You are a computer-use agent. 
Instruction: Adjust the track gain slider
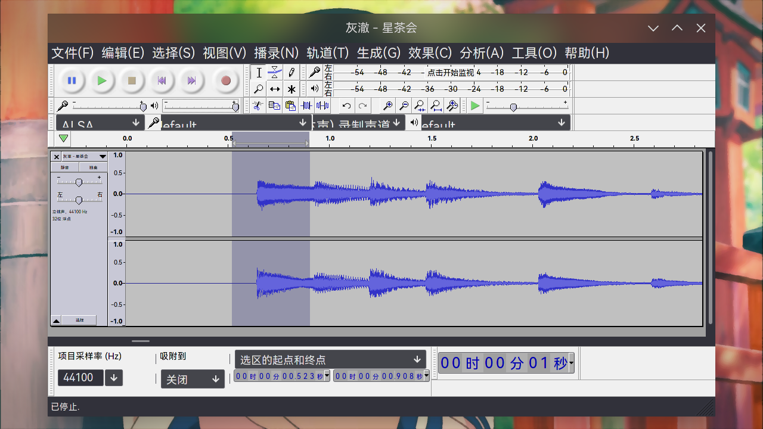pyautogui.click(x=79, y=182)
